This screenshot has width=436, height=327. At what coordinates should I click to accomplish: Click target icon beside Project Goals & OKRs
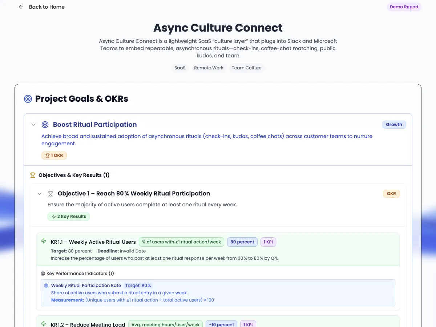(x=28, y=99)
